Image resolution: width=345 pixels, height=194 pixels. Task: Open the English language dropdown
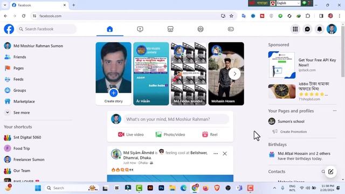click(x=288, y=3)
